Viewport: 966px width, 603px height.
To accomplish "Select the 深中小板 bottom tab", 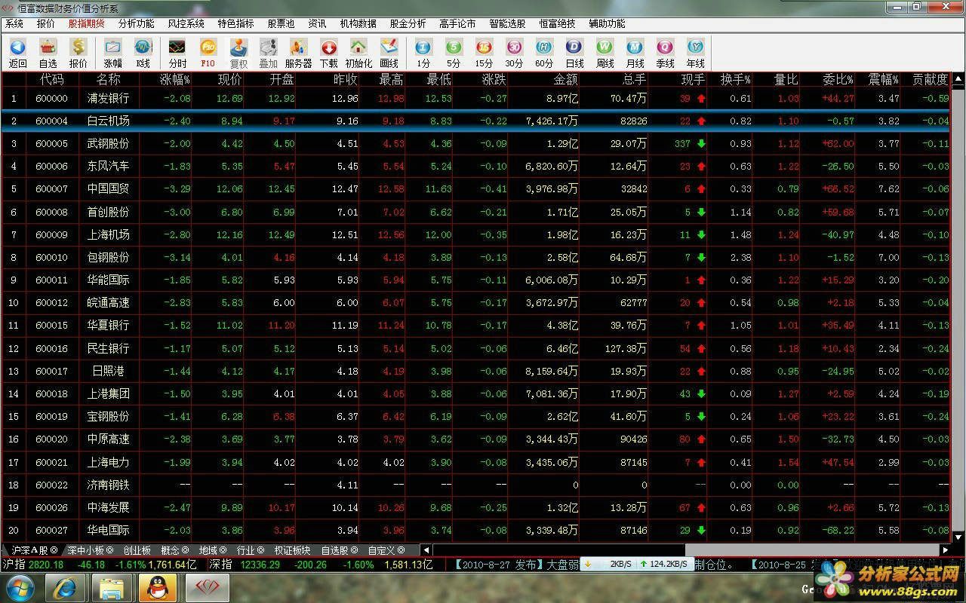I will click(x=90, y=550).
